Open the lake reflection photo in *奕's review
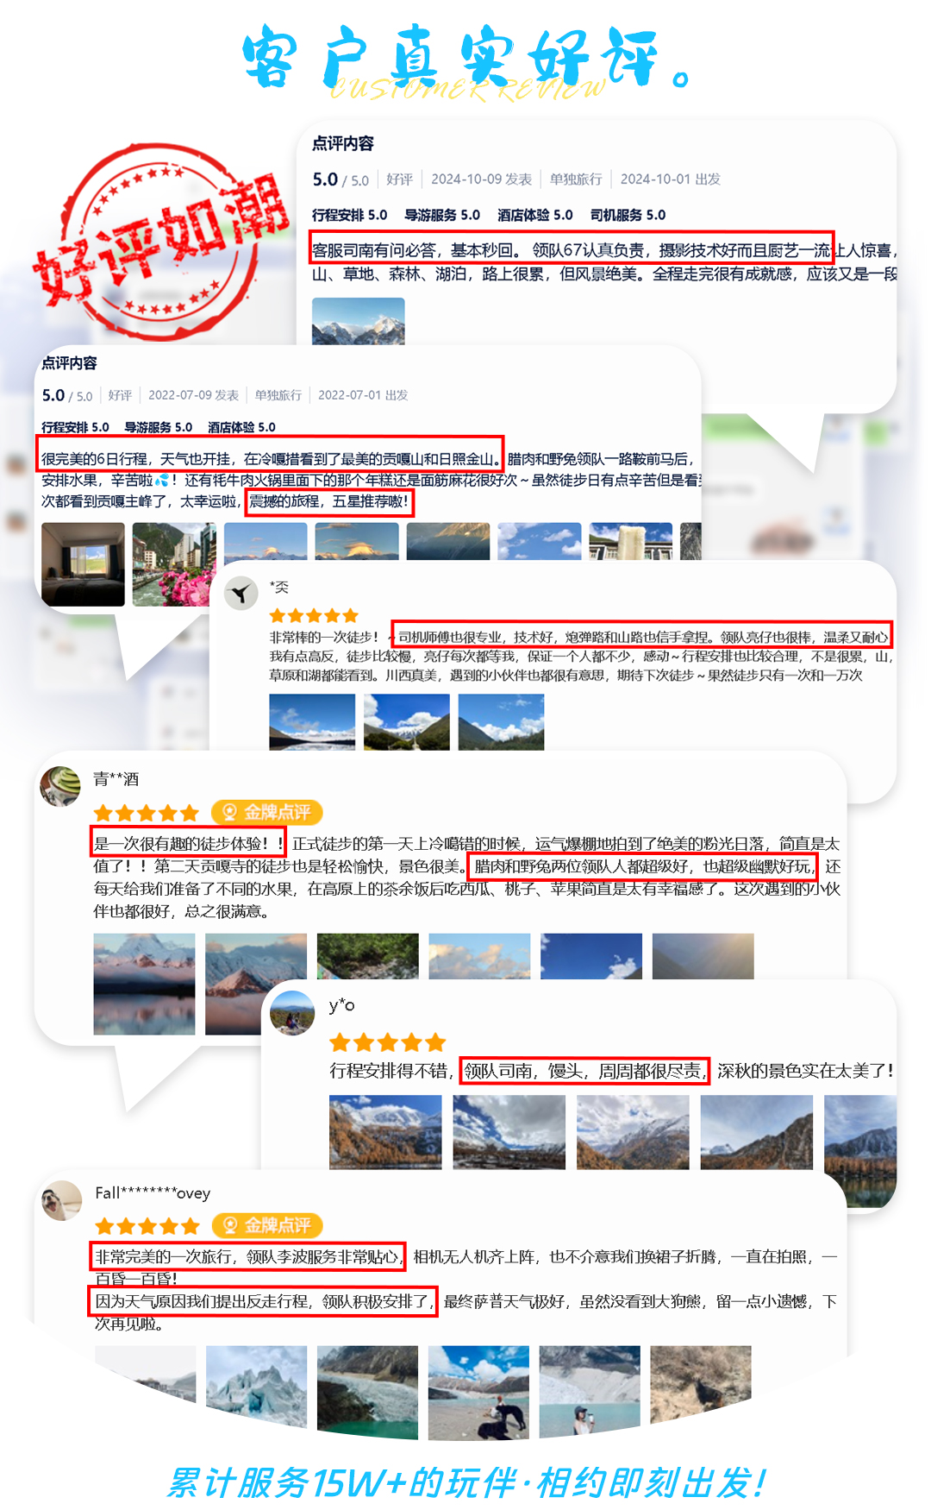The height and width of the screenshot is (1510, 931). click(312, 722)
